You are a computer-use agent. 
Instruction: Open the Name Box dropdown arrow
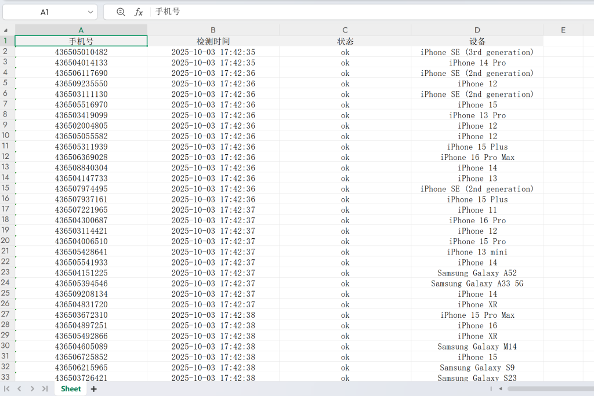(x=90, y=12)
